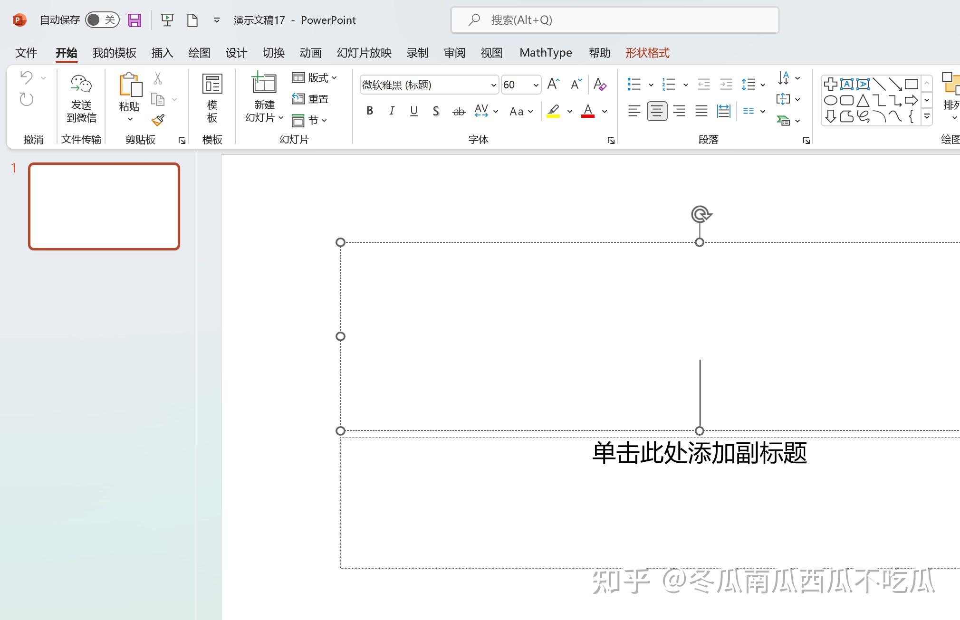
Task: Open Font dialog launcher
Action: tap(611, 141)
